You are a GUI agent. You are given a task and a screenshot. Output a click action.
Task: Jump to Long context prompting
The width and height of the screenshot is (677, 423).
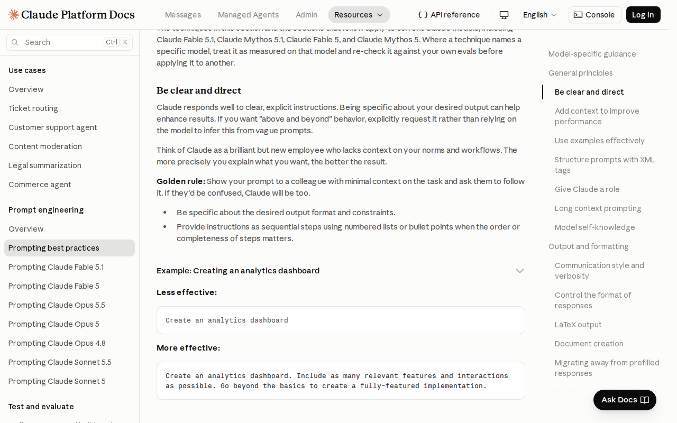click(598, 208)
